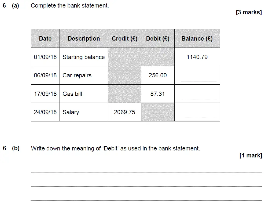
Task: Click the Starting balance description cell
Action: click(x=84, y=57)
